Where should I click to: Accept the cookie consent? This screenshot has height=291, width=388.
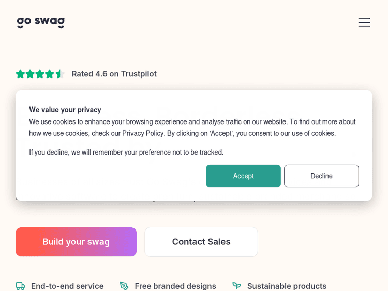[x=243, y=176]
